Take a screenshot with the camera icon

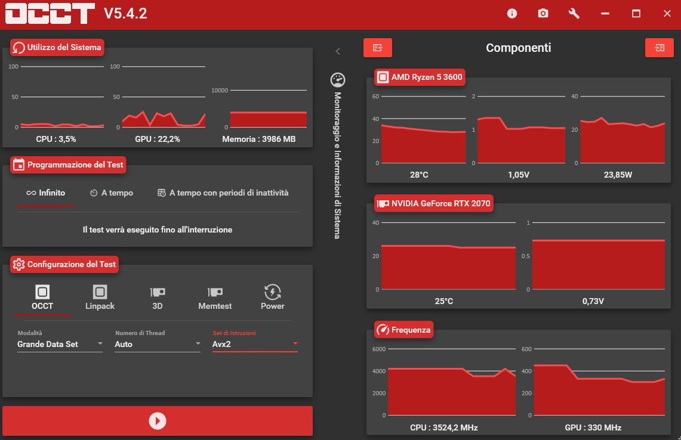coord(543,14)
